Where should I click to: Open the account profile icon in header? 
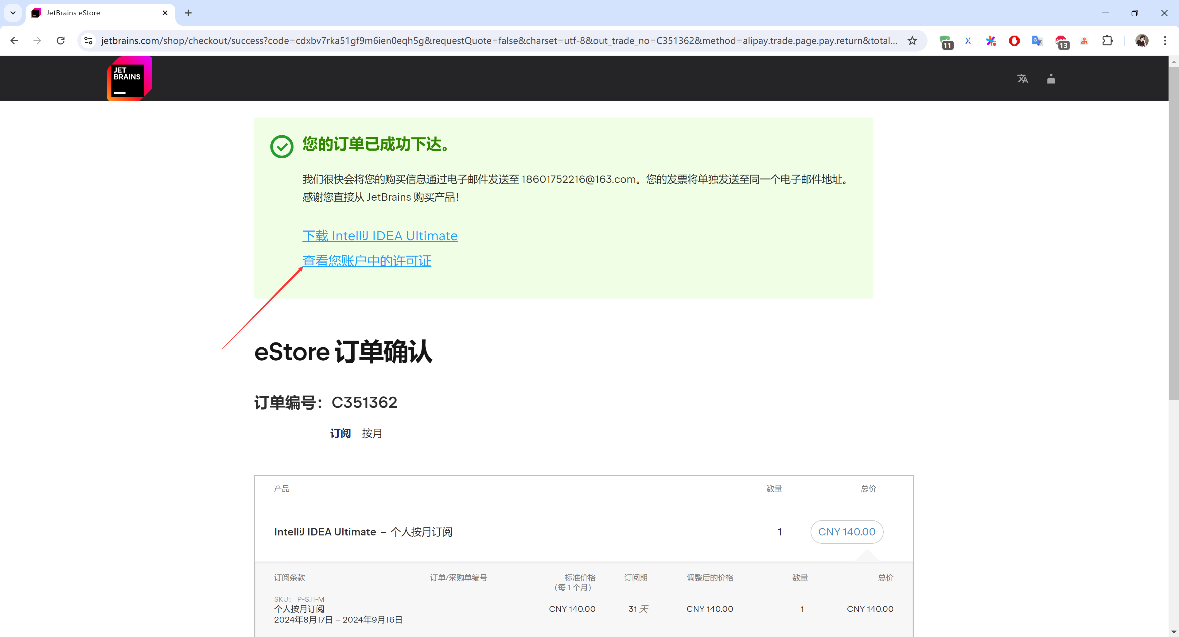(x=1051, y=79)
